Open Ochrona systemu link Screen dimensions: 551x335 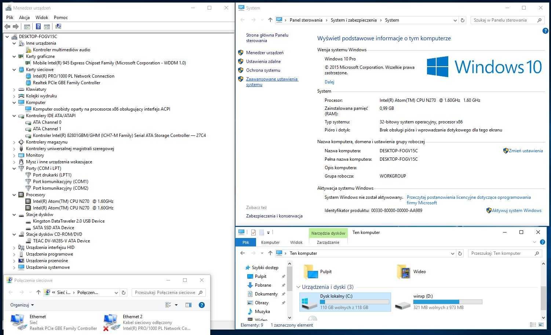click(263, 70)
